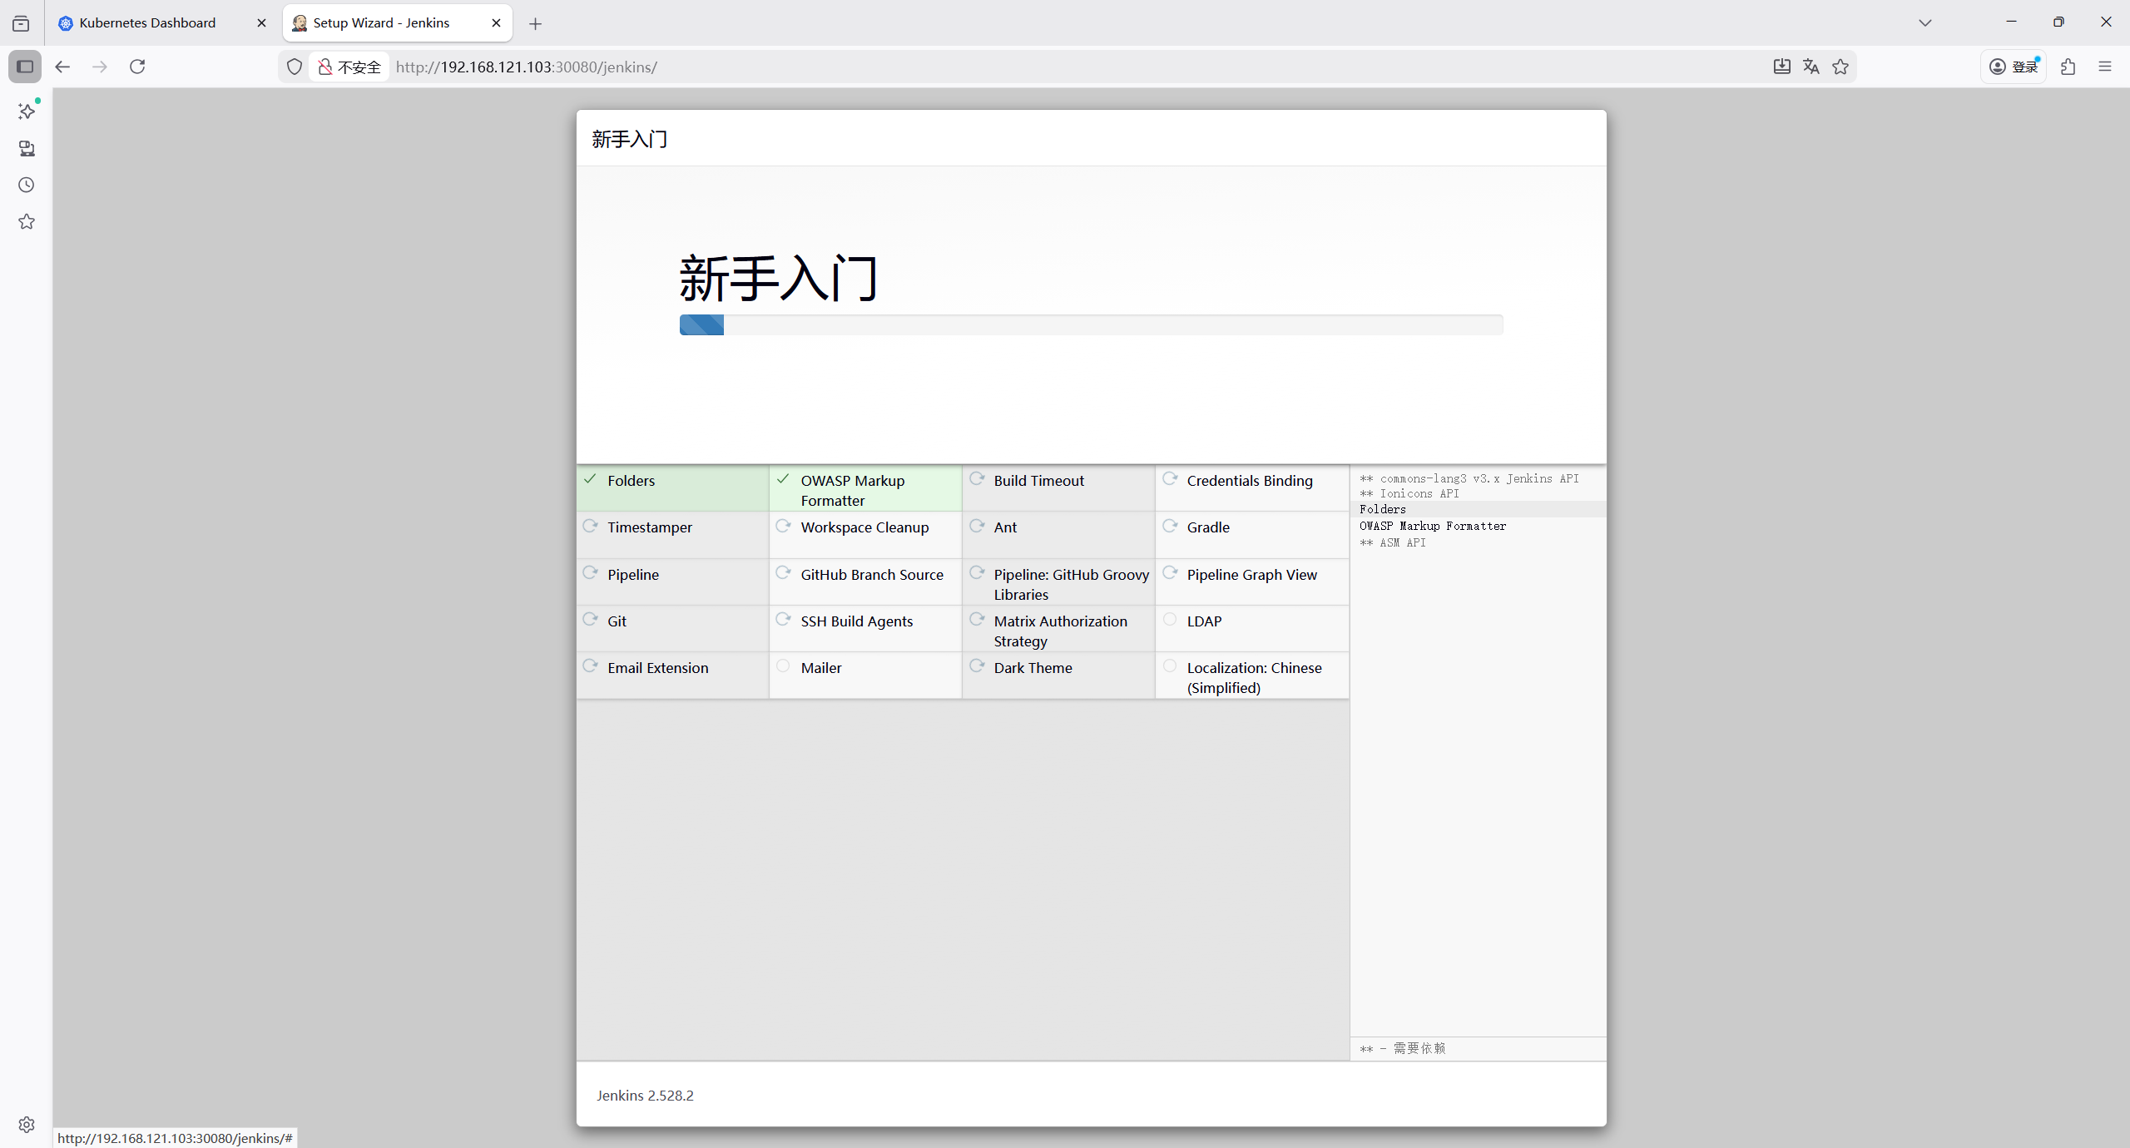Open the browser hamburger application menu

click(x=2105, y=67)
